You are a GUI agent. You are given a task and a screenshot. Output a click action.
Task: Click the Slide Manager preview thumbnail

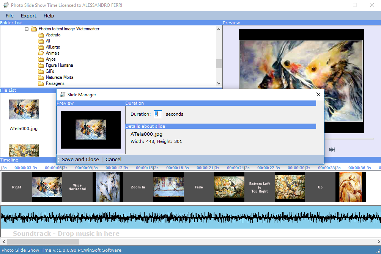(x=91, y=130)
